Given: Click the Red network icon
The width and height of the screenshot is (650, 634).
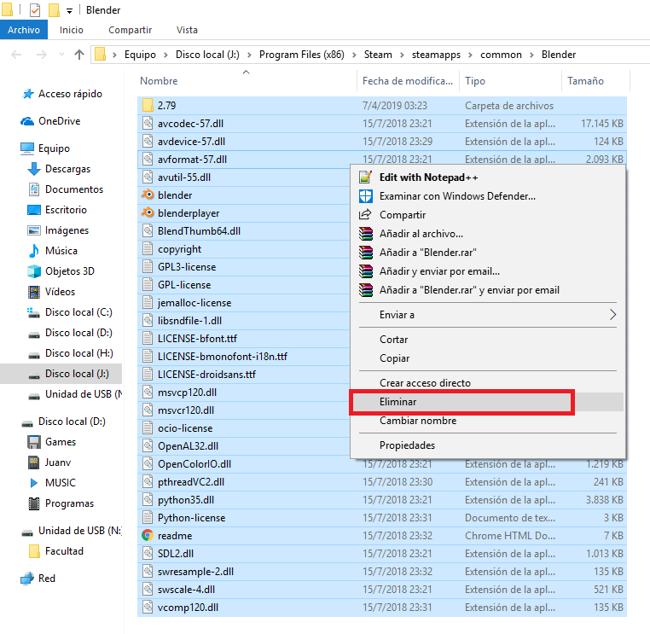Looking at the screenshot, I should 27,578.
